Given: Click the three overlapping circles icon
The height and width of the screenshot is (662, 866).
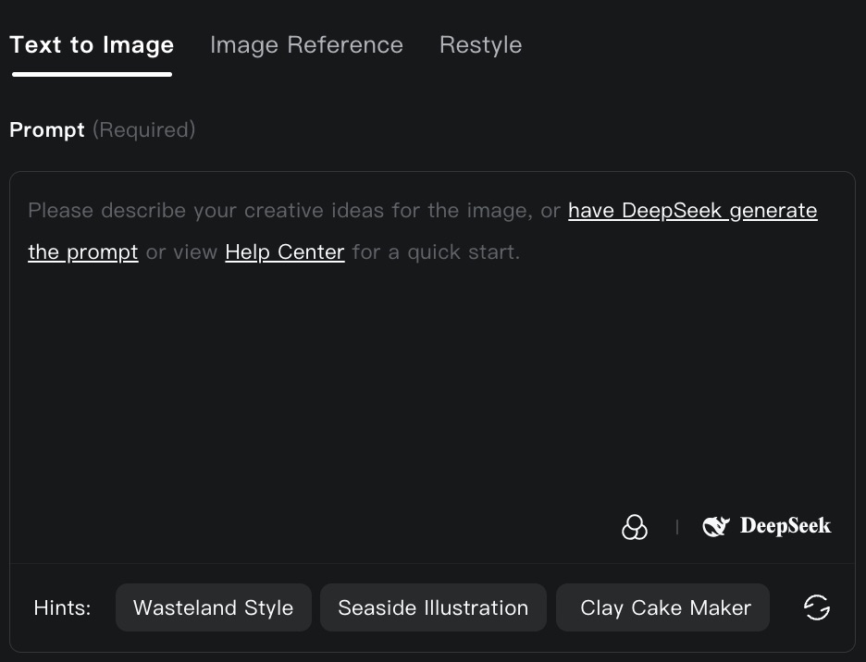Looking at the screenshot, I should 635,527.
